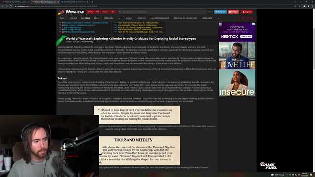This screenshot has width=315, height=177.
Task: Click the weather icon in taskbar
Action: click(272, 175)
